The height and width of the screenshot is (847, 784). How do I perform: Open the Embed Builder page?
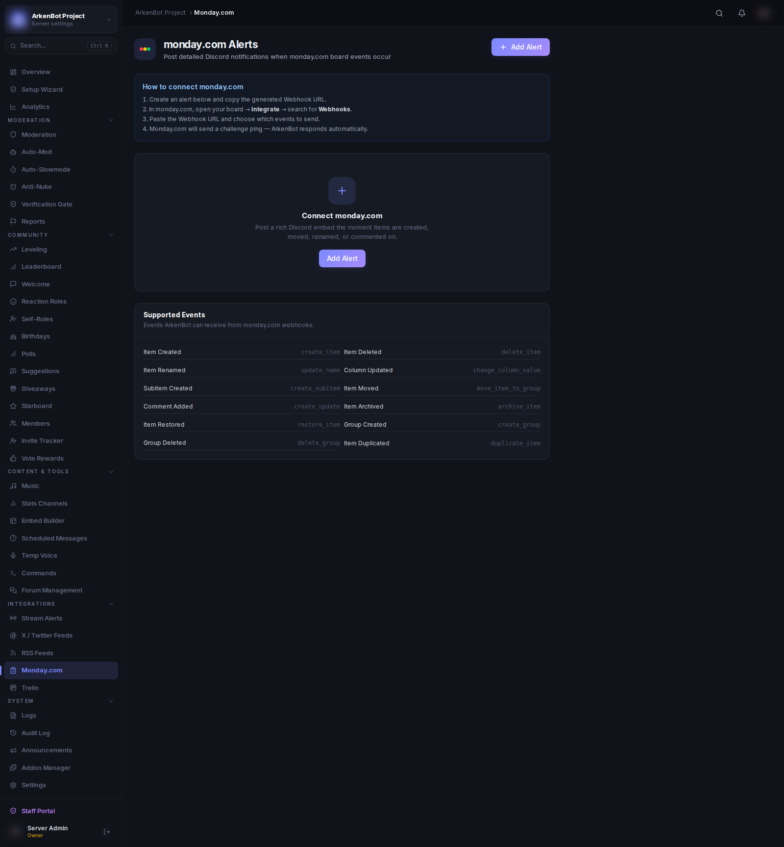tap(61, 521)
